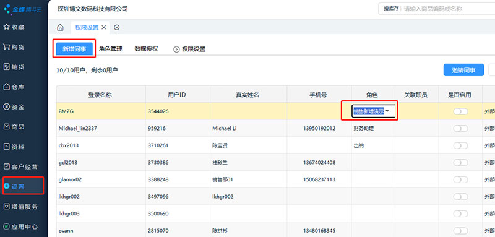
Task: Open the 增值服务 sidebar item
Action: point(20,207)
